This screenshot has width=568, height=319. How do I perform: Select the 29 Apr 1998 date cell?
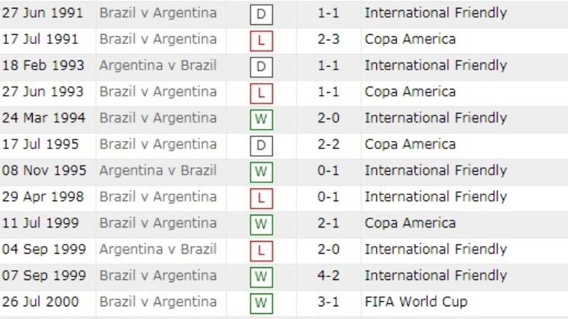point(43,197)
